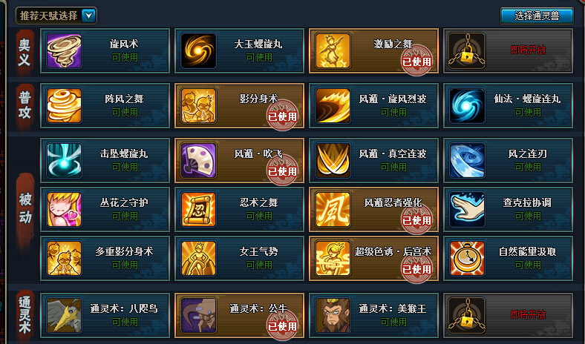Select the 查克拉协调 hand icon
Image resolution: width=585 pixels, height=344 pixels.
[x=467, y=210]
